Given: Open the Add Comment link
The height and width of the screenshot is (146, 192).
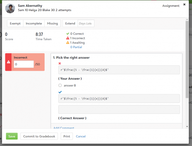Looking at the screenshot, I should coord(64,128).
